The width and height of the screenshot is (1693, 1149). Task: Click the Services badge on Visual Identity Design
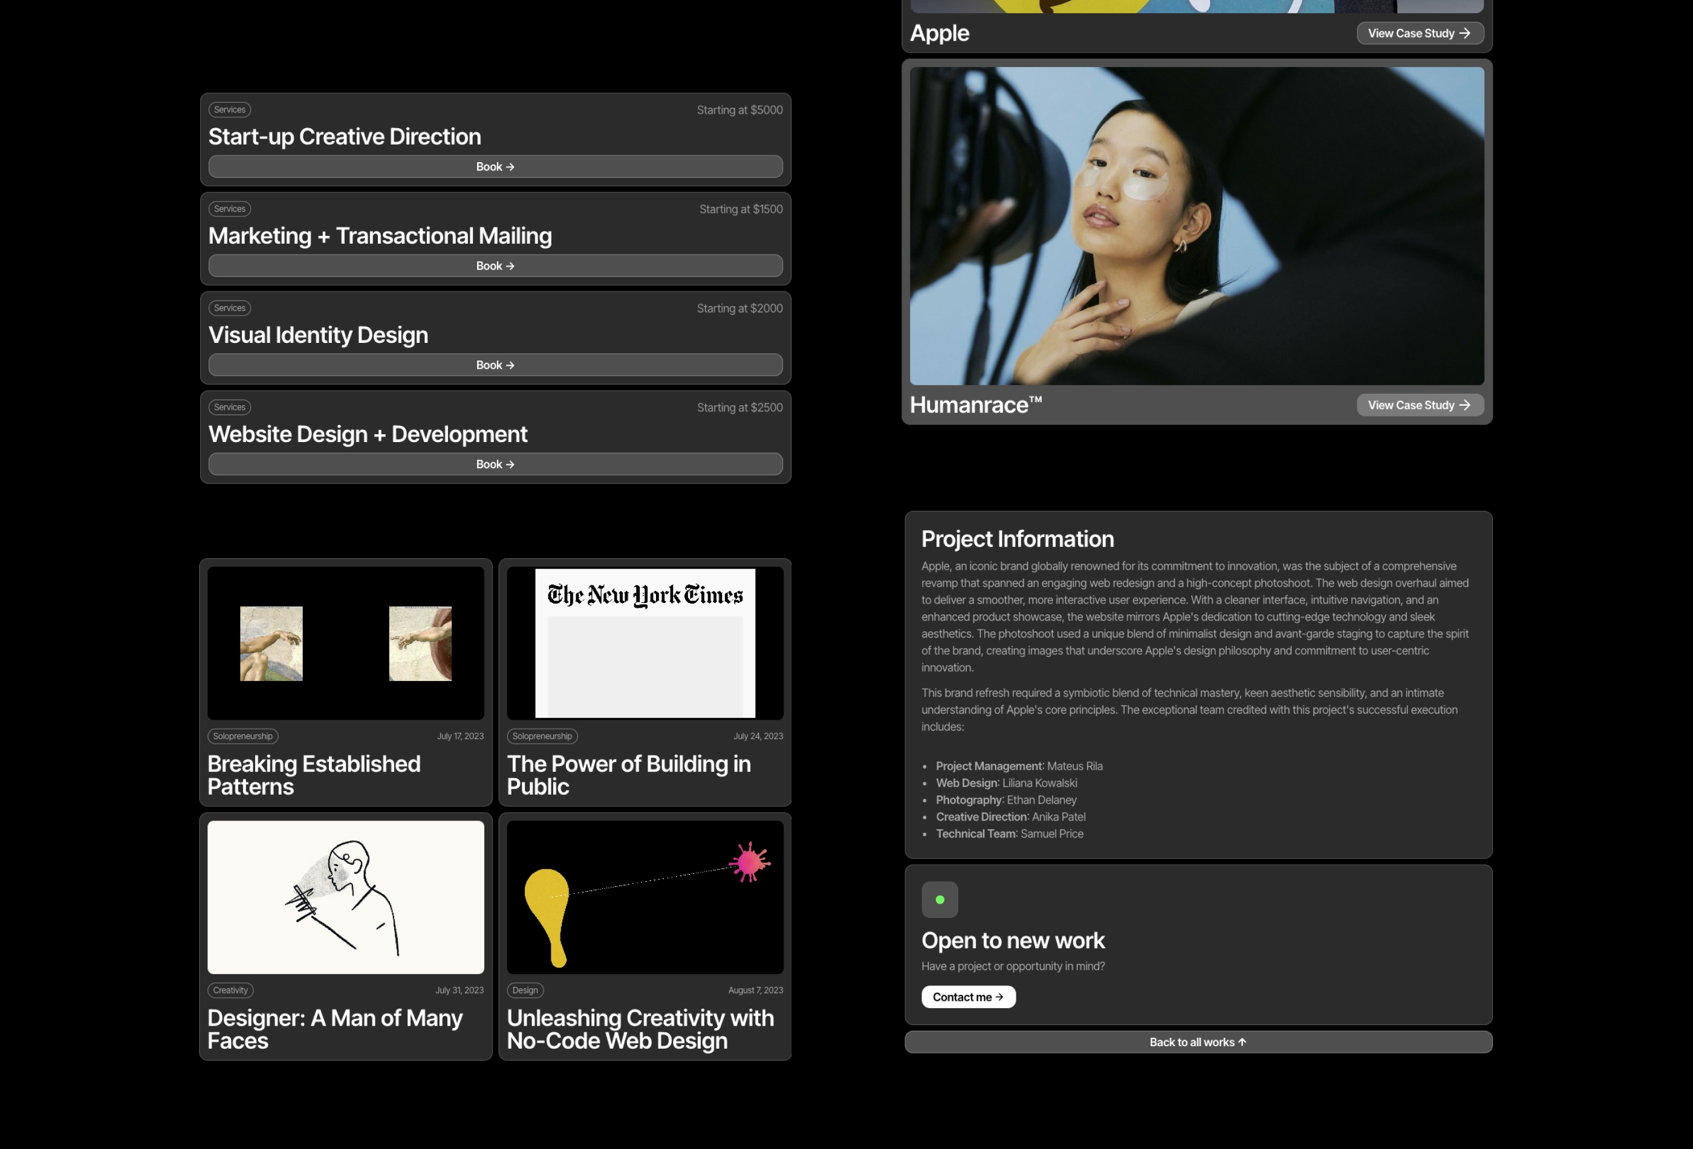[229, 307]
